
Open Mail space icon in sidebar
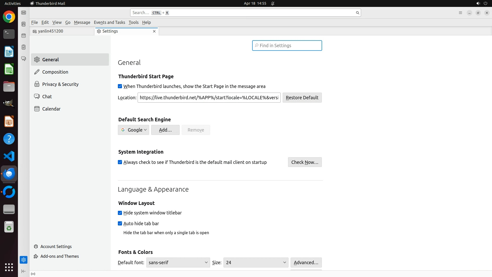[24, 13]
